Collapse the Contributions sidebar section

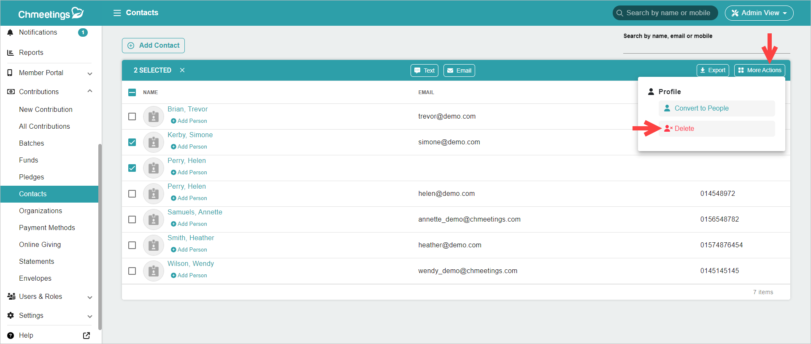89,92
